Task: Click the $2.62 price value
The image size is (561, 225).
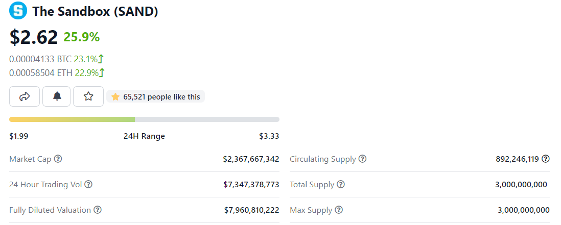Action: pyautogui.click(x=34, y=37)
